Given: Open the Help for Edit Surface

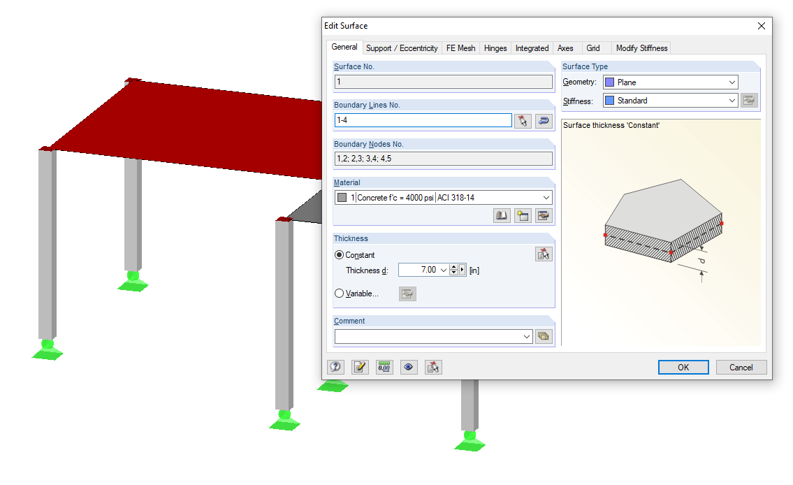Looking at the screenshot, I should pos(335,366).
